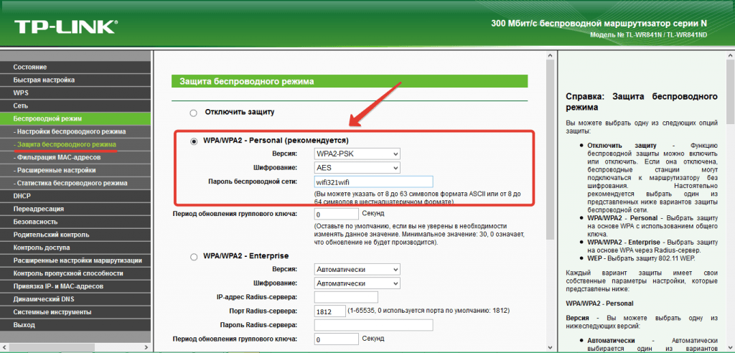The height and width of the screenshot is (353, 735).
Task: Click the Пароль беспроводной сети field
Action: [373, 182]
